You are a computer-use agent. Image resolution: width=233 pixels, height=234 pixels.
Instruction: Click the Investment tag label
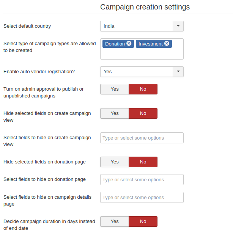click(x=150, y=44)
